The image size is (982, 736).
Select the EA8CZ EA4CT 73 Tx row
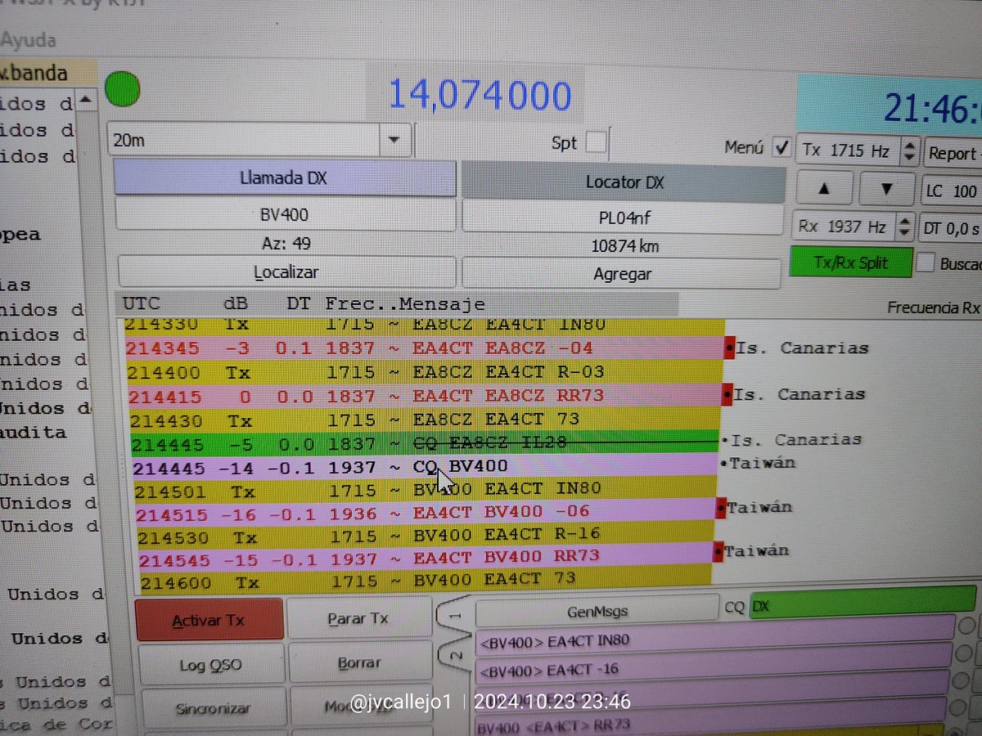click(424, 420)
